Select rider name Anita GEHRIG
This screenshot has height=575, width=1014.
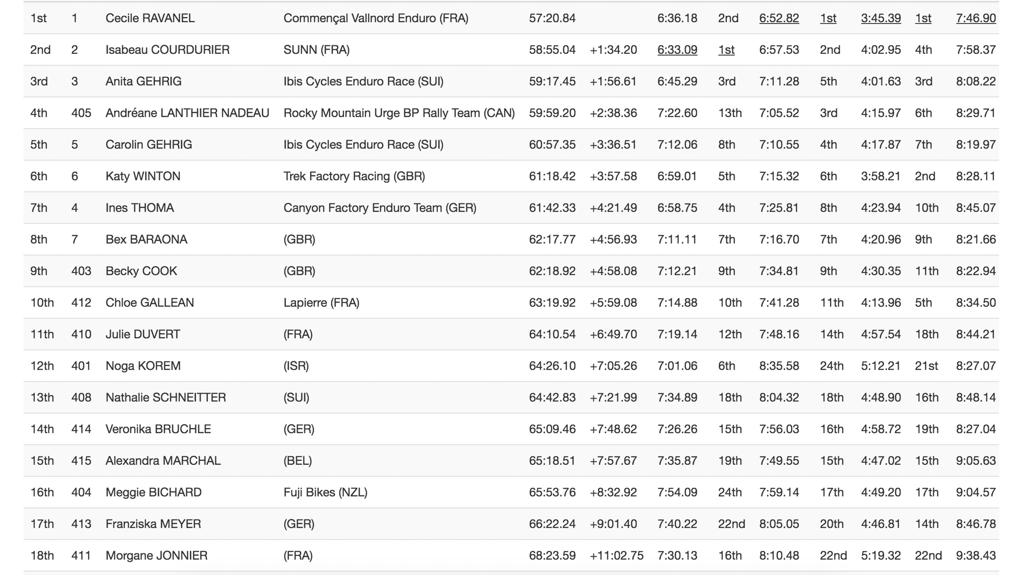143,82
